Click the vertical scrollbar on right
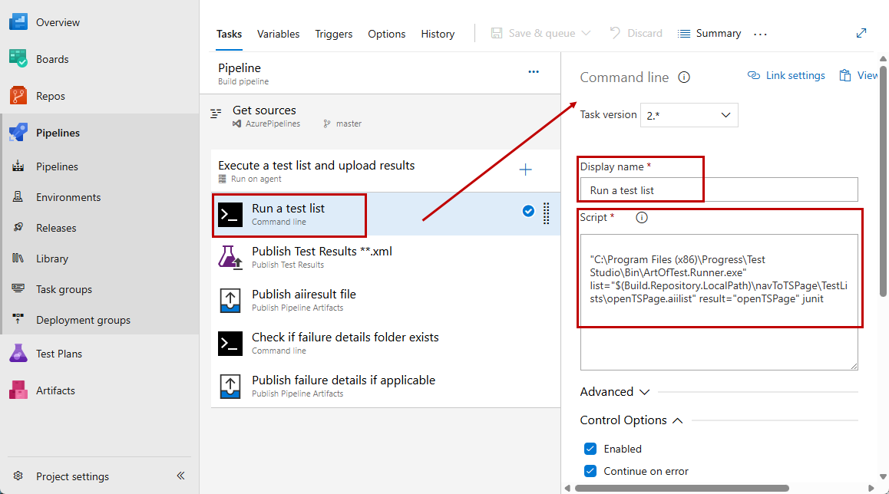 pyautogui.click(x=883, y=180)
